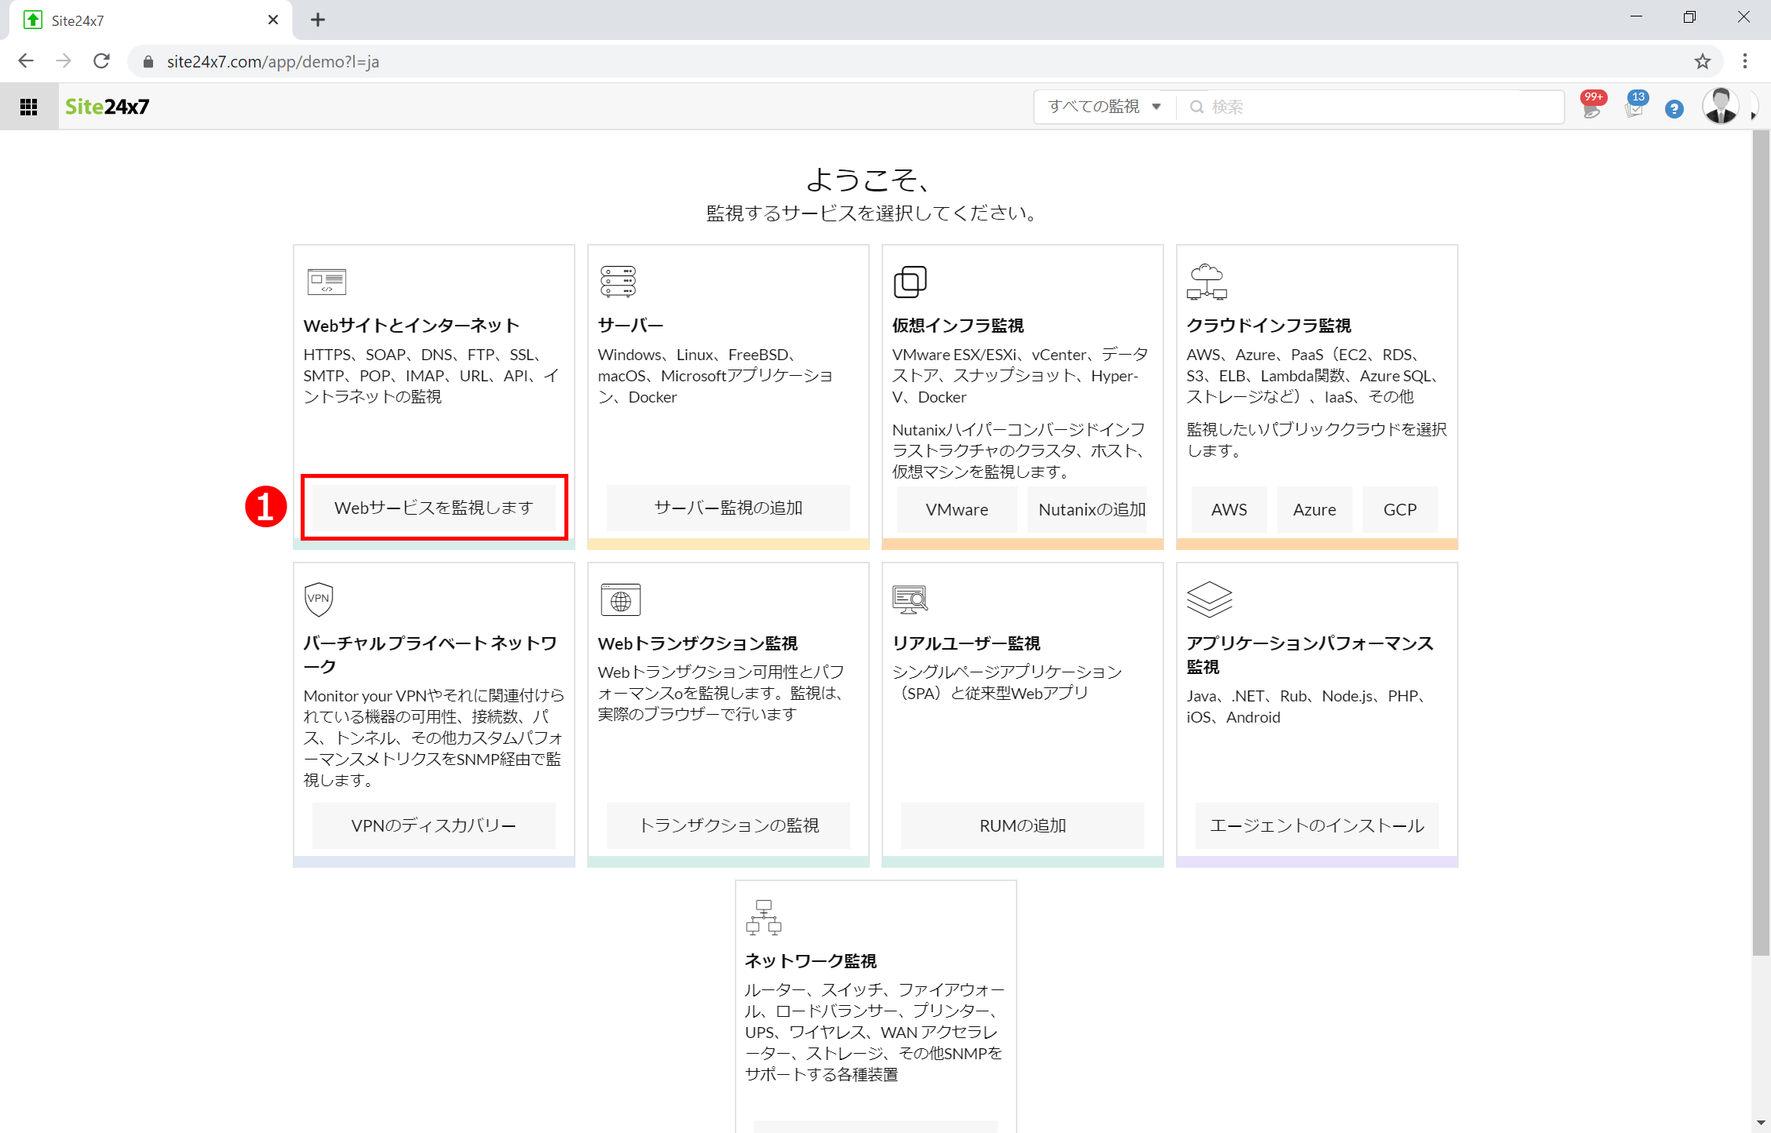Image resolution: width=1771 pixels, height=1133 pixels.
Task: Click the server stack card icon
Action: click(619, 282)
